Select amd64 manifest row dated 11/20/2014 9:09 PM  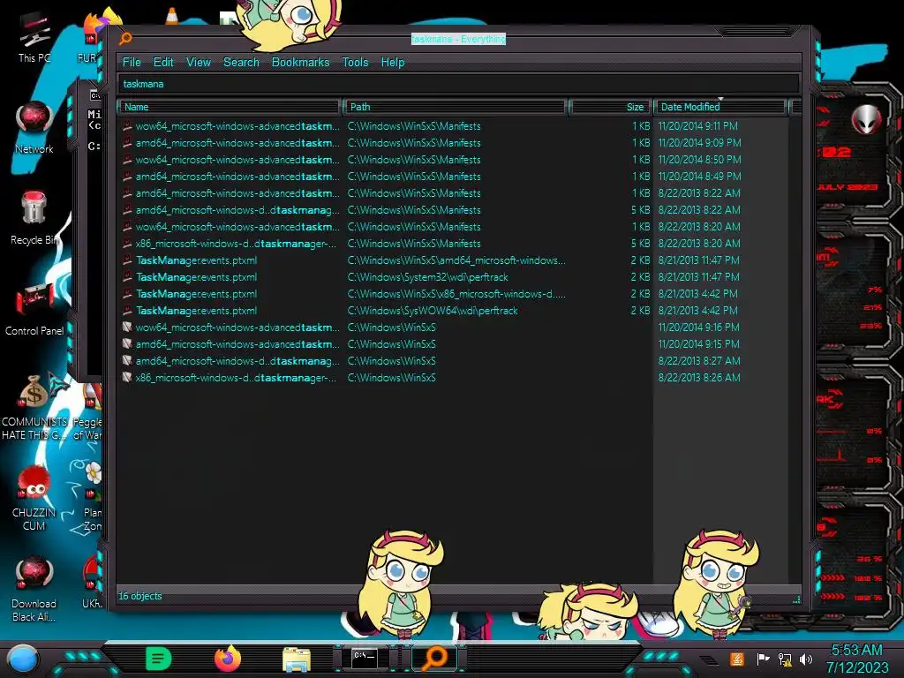click(x=453, y=143)
